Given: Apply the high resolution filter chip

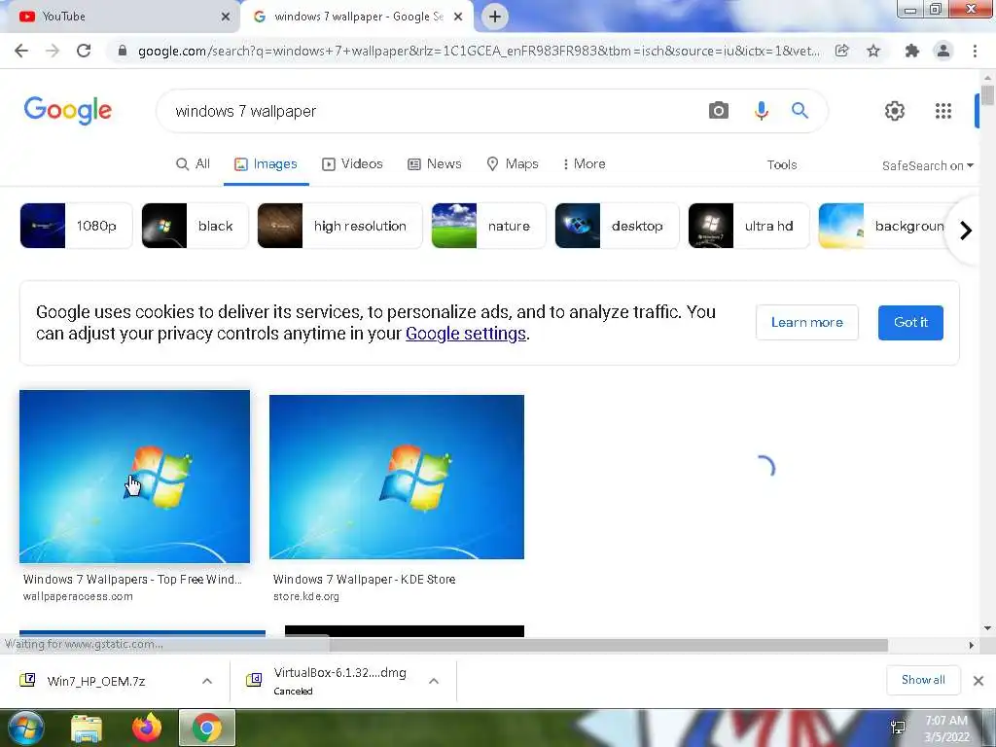Looking at the screenshot, I should click(339, 226).
